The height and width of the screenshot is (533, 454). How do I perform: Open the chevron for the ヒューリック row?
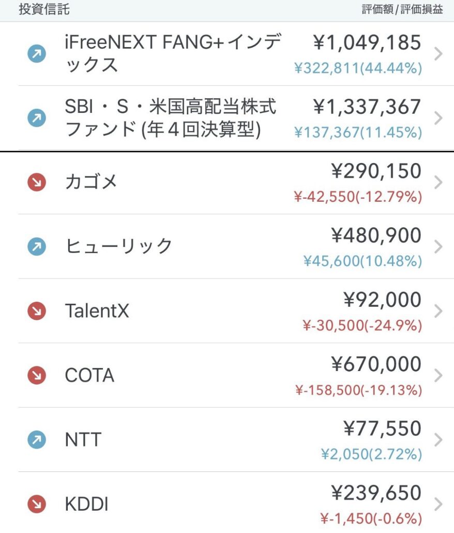coord(438,247)
